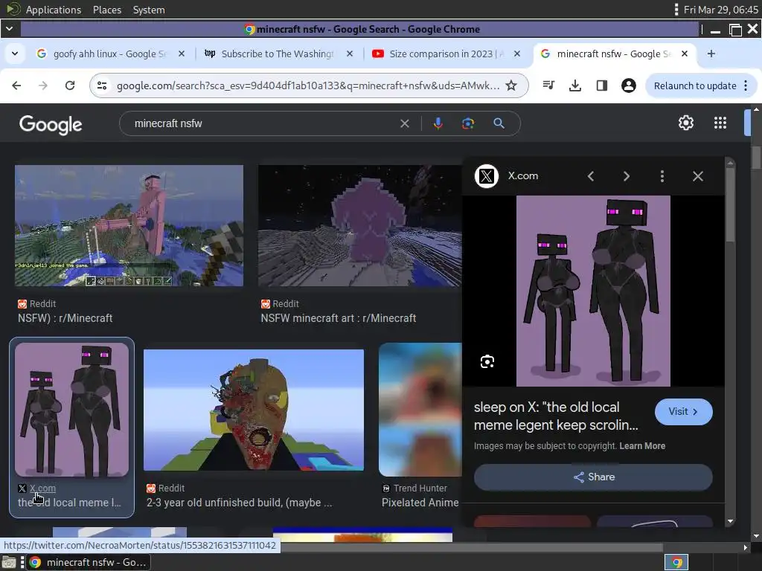This screenshot has height=571, width=762.
Task: Click 'sleep on X' preview title text
Action: pos(556,416)
